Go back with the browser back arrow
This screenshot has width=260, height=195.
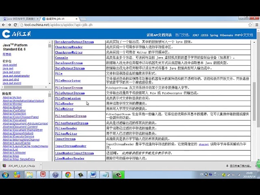click(4, 25)
